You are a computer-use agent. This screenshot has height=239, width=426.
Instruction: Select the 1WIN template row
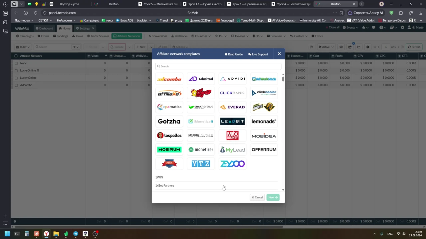(217, 177)
